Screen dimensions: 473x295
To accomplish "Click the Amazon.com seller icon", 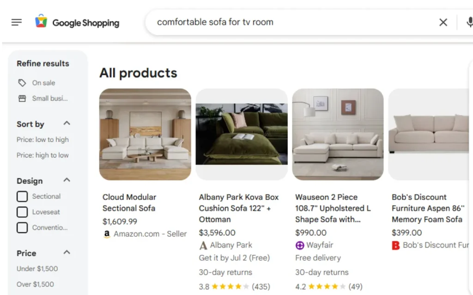I will tap(106, 234).
